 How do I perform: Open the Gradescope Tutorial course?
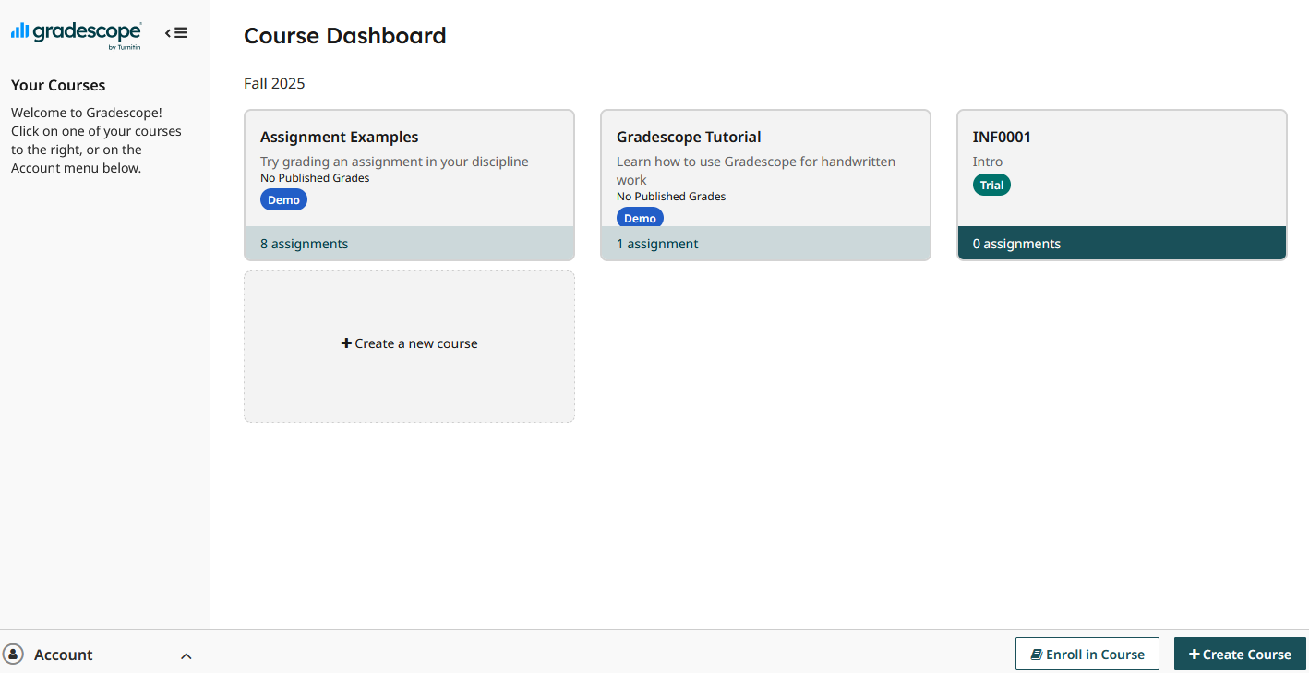[x=689, y=138]
